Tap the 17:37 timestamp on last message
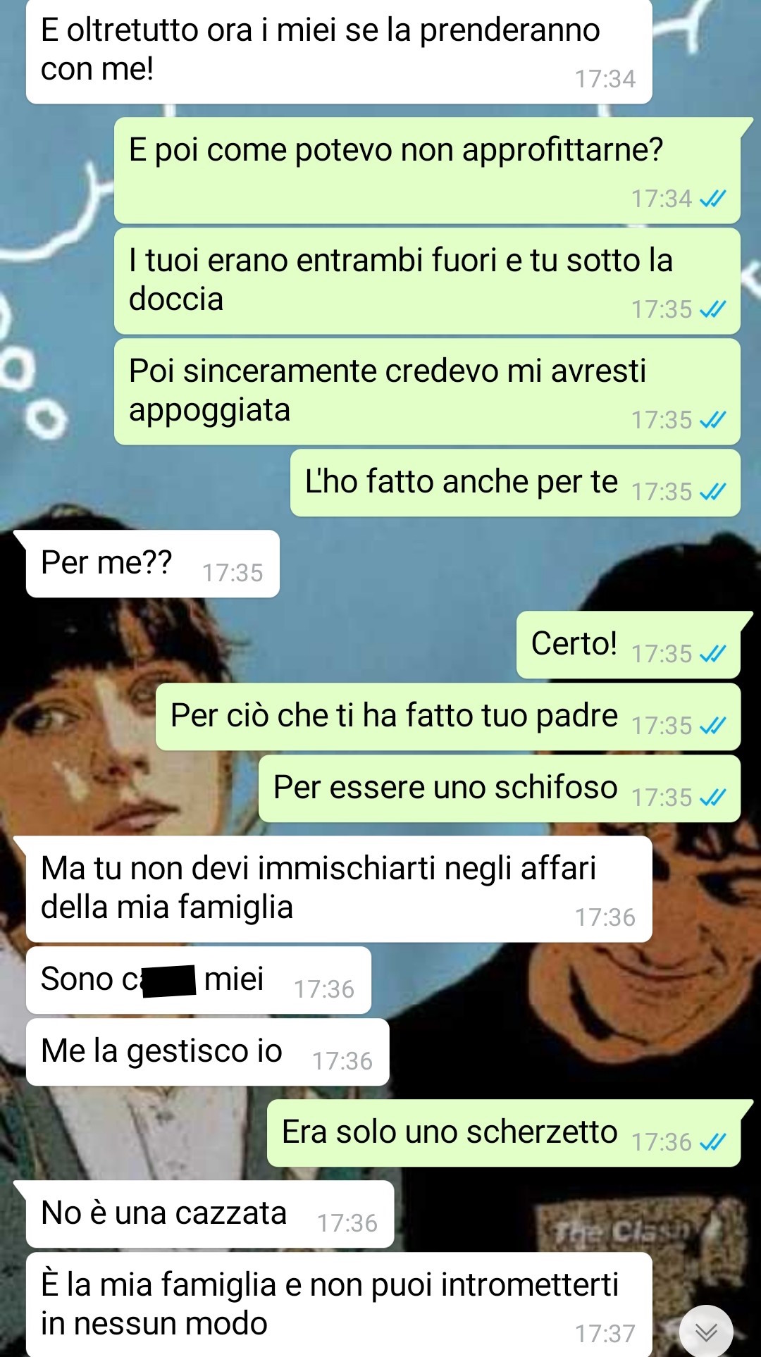761x1357 pixels. [x=605, y=1334]
